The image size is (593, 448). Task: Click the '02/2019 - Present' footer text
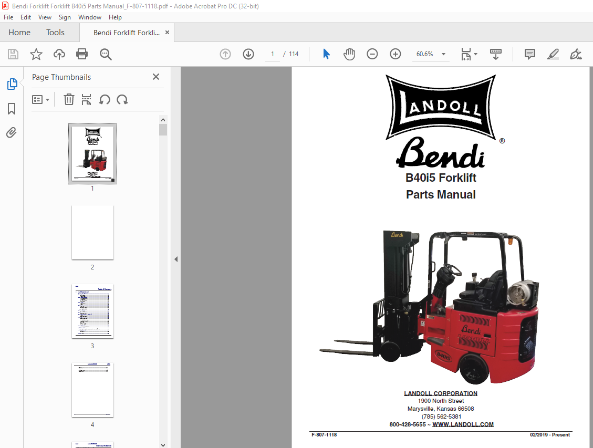(550, 435)
